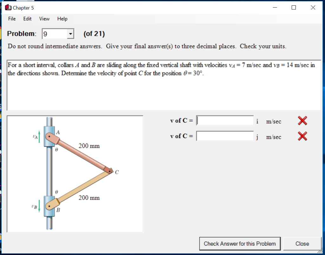Viewport: 325px width, 255px height.
Task: Click the i-component velocity input field
Action: [225, 121]
